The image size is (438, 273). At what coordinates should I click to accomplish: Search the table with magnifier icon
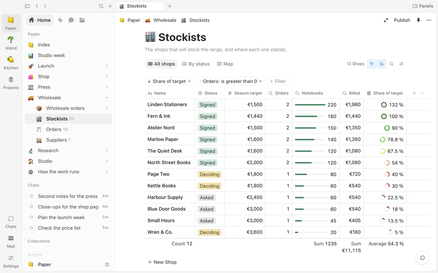click(x=392, y=64)
